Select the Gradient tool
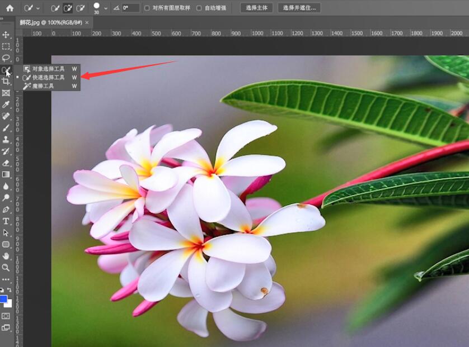The width and height of the screenshot is (469, 347). pos(6,174)
